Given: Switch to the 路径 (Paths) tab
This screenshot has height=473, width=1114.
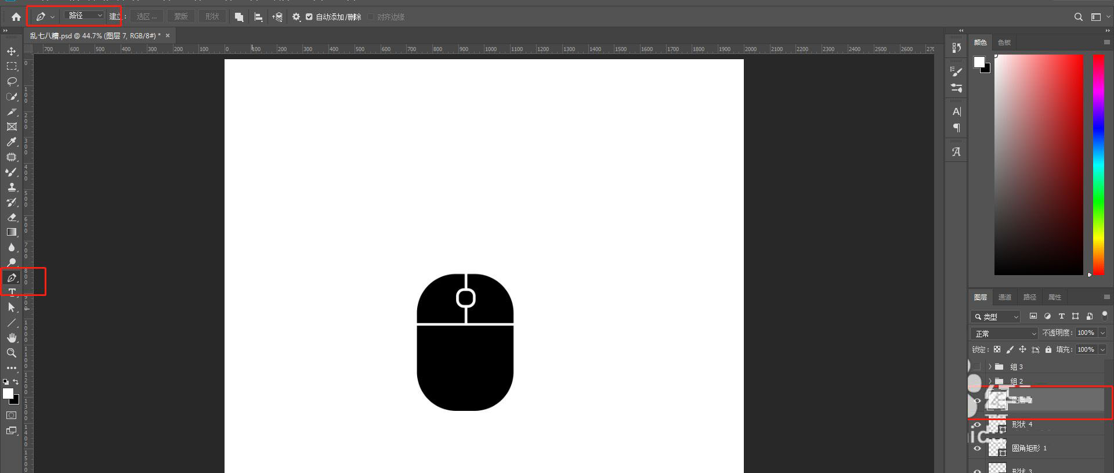Looking at the screenshot, I should 1030,297.
